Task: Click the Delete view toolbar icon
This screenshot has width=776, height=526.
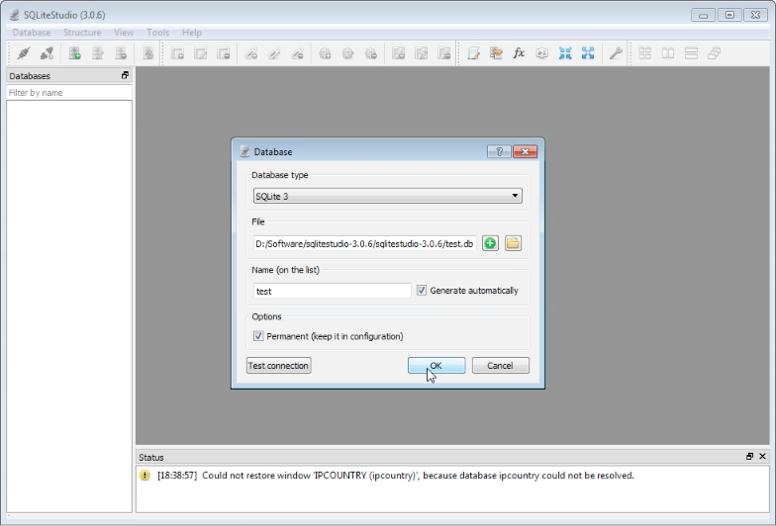Action: (x=444, y=53)
